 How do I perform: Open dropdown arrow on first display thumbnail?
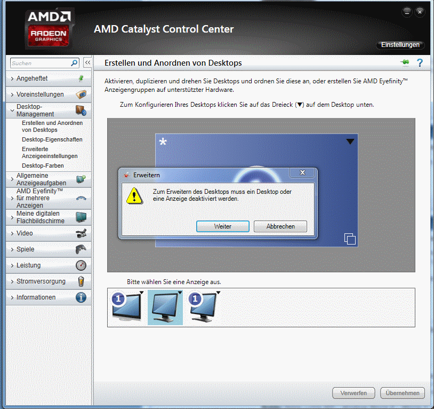coord(142,293)
